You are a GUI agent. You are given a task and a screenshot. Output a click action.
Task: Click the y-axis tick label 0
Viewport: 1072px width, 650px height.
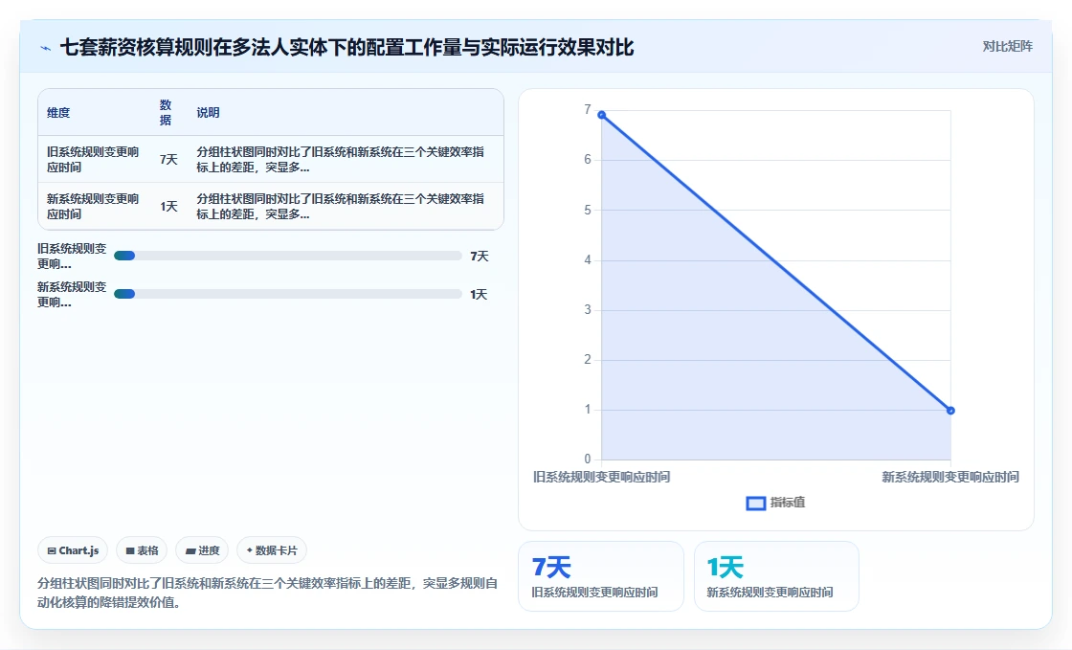click(x=588, y=459)
